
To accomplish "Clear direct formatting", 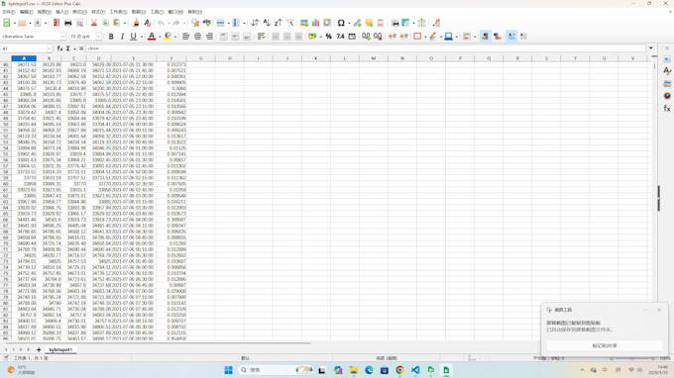I will point(148,23).
